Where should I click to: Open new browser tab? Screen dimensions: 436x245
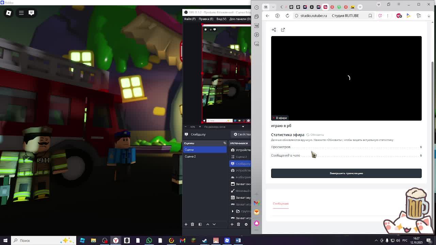tap(360, 7)
